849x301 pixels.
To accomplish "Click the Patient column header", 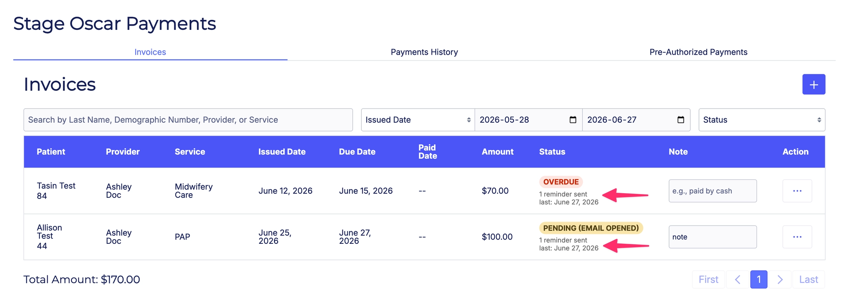I will (51, 152).
